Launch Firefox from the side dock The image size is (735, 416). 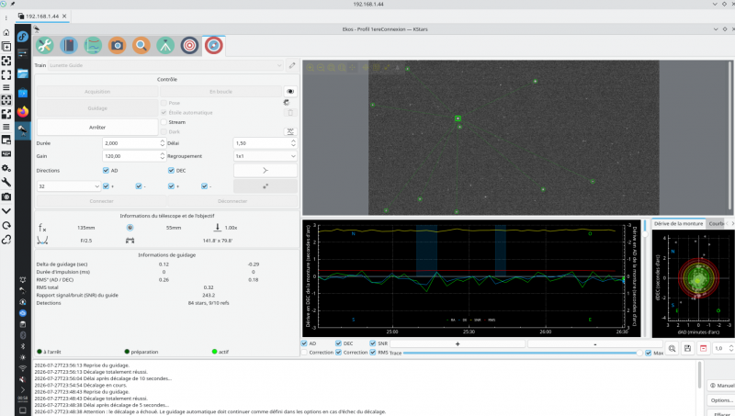point(22,111)
